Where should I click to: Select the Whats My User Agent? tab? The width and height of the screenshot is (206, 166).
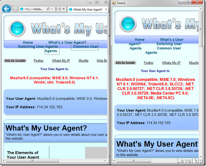[88, 9]
